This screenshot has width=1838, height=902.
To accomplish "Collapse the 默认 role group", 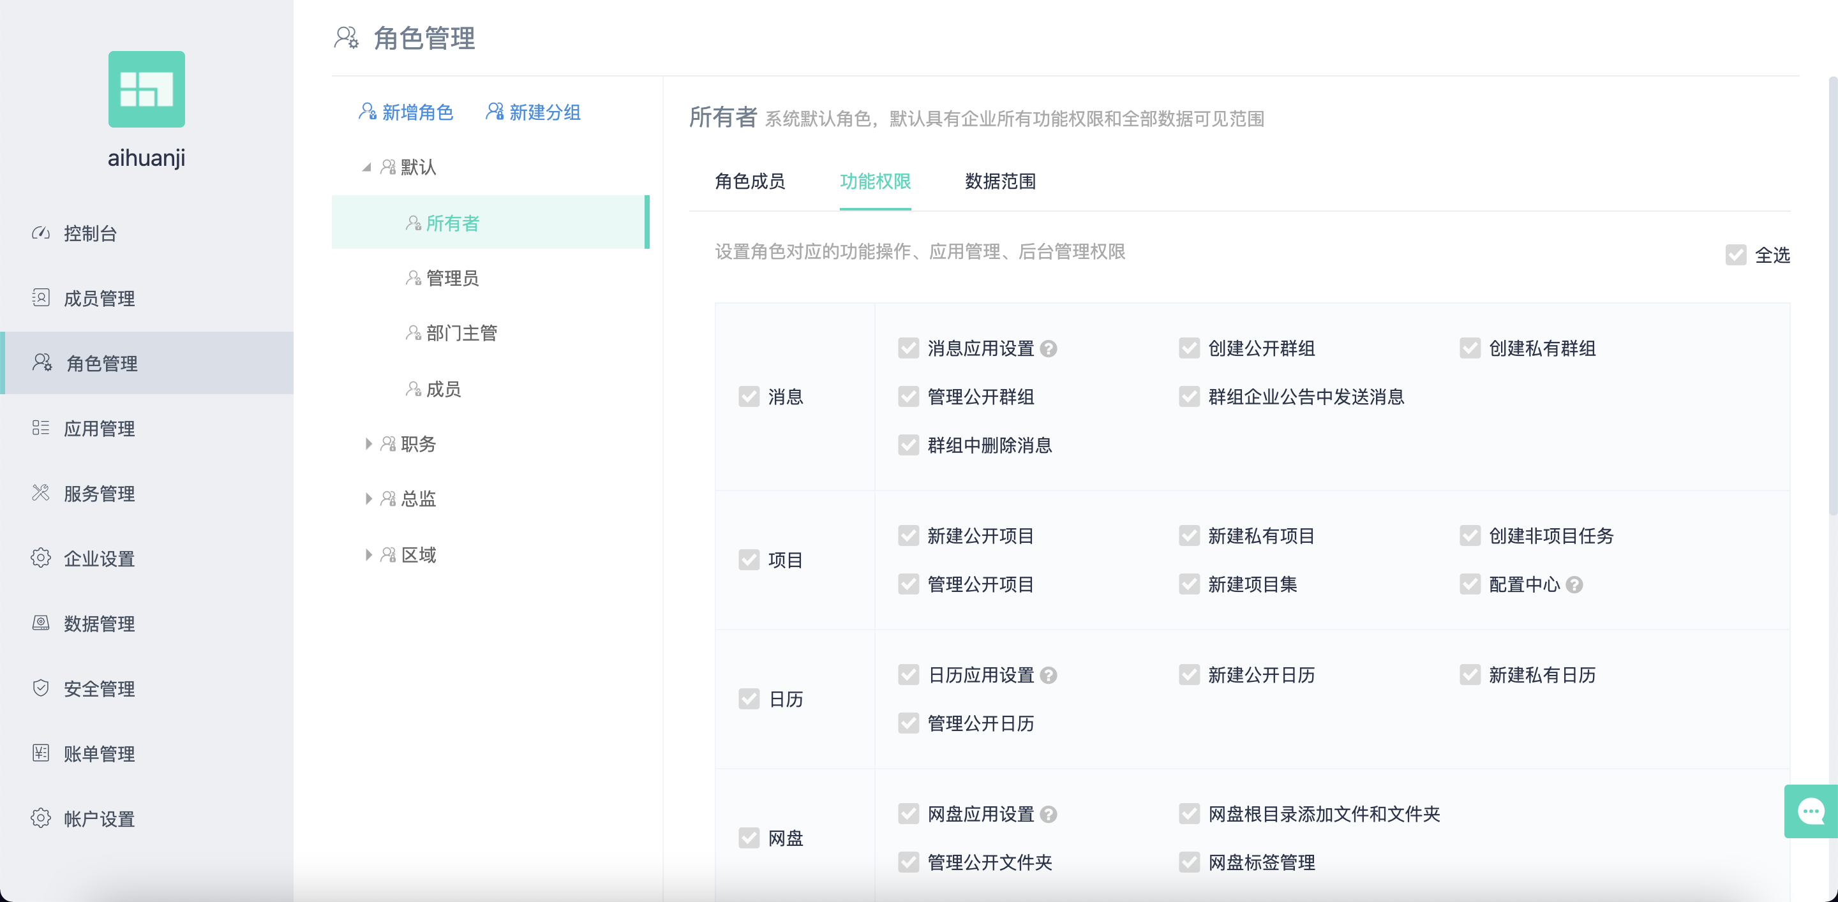I will (x=367, y=168).
